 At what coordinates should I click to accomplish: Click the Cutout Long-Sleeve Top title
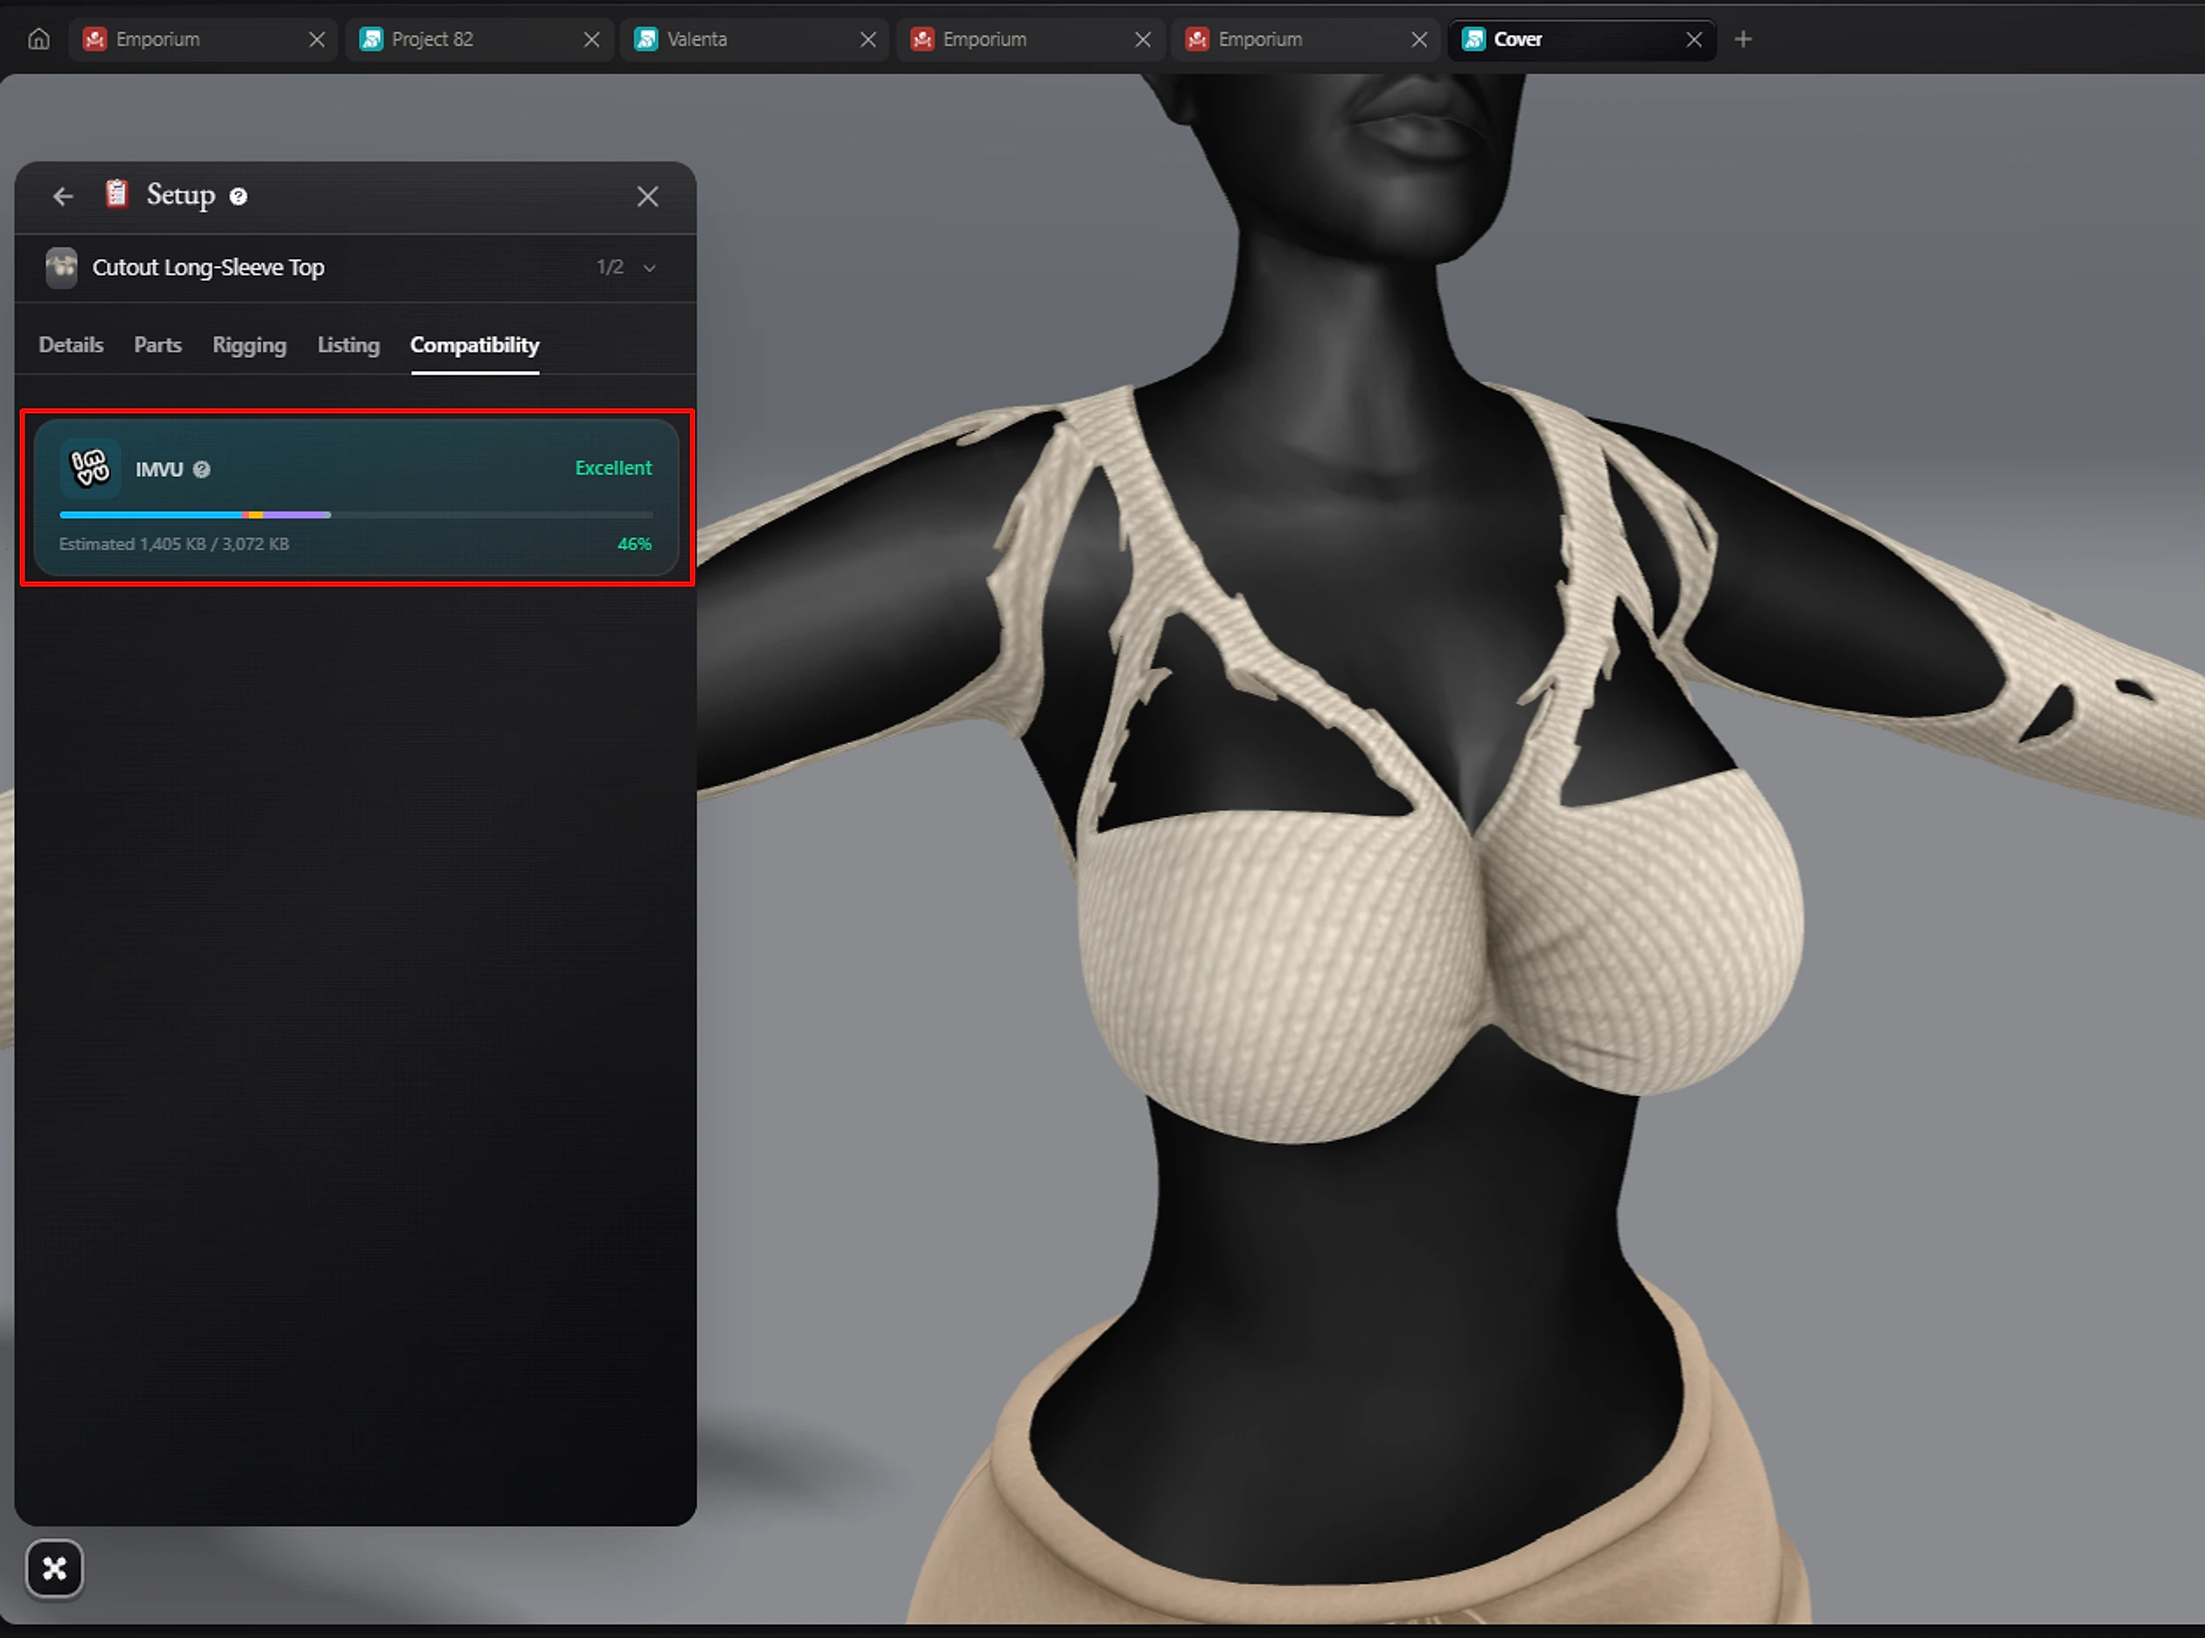pos(208,268)
